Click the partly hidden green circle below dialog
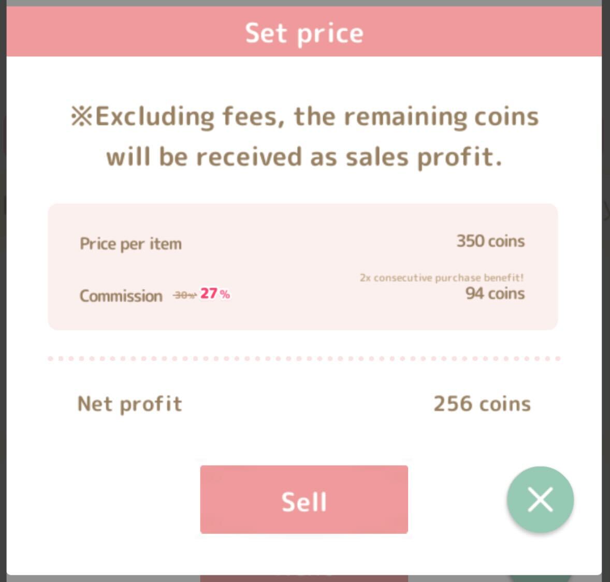Image resolution: width=610 pixels, height=582 pixels. tap(540, 578)
